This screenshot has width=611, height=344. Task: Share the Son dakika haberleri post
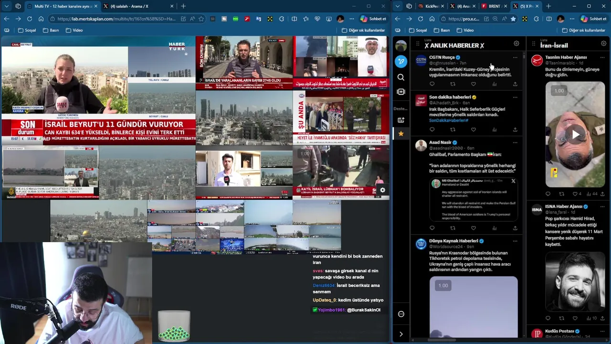[x=515, y=129]
